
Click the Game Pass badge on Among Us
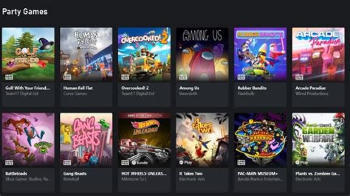point(183,77)
